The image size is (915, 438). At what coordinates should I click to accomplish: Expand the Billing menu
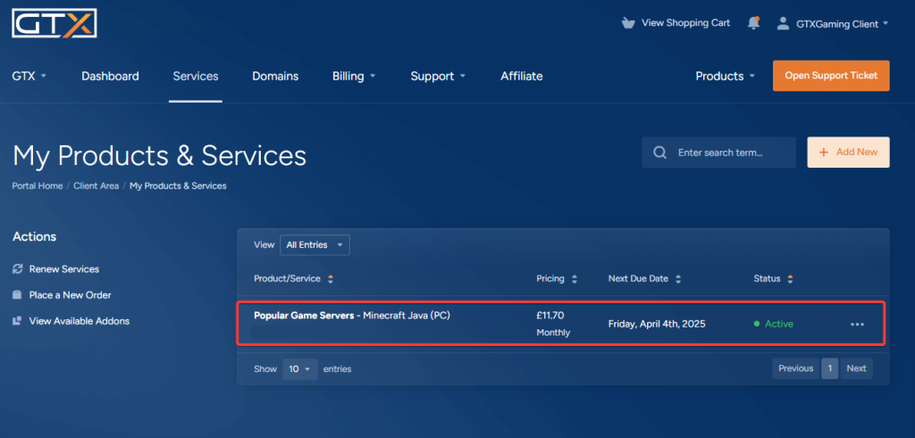point(354,77)
